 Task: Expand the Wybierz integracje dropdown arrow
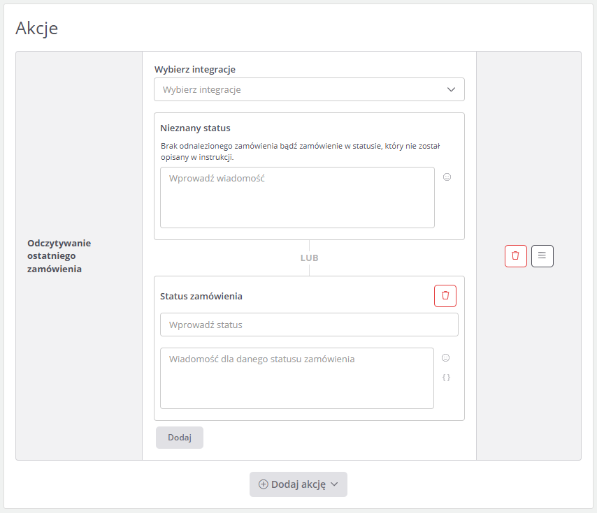point(451,89)
